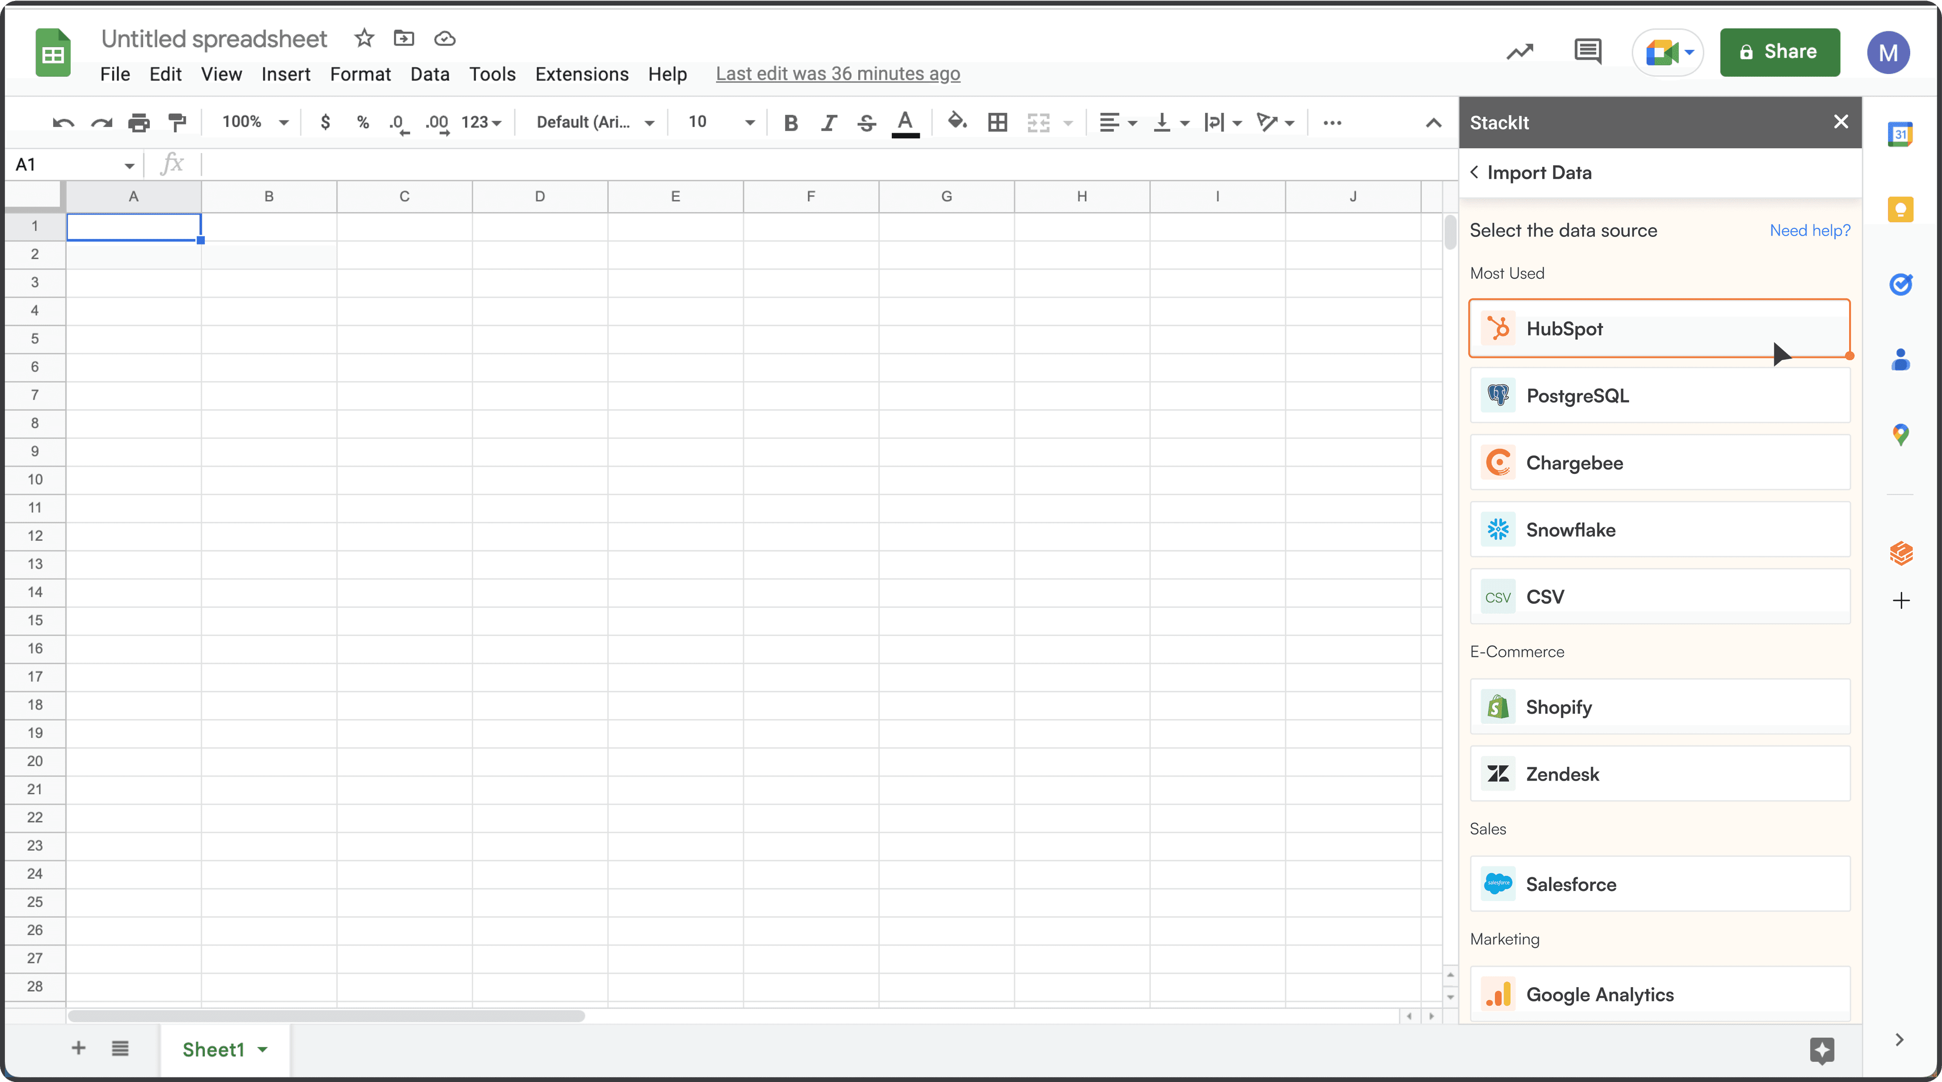Open Google Keep from side panel
The height and width of the screenshot is (1082, 1942).
(x=1900, y=209)
